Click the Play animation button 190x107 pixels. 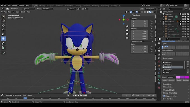[81, 95]
